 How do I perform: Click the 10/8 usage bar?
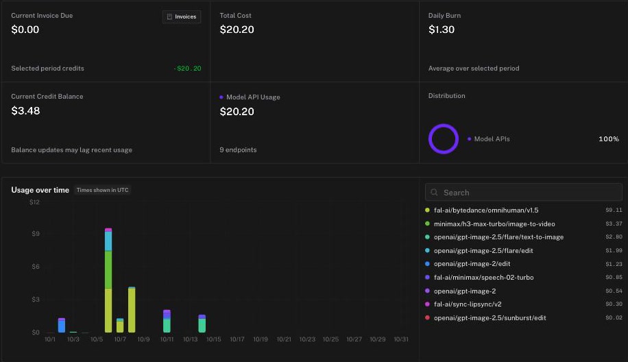[x=132, y=309]
